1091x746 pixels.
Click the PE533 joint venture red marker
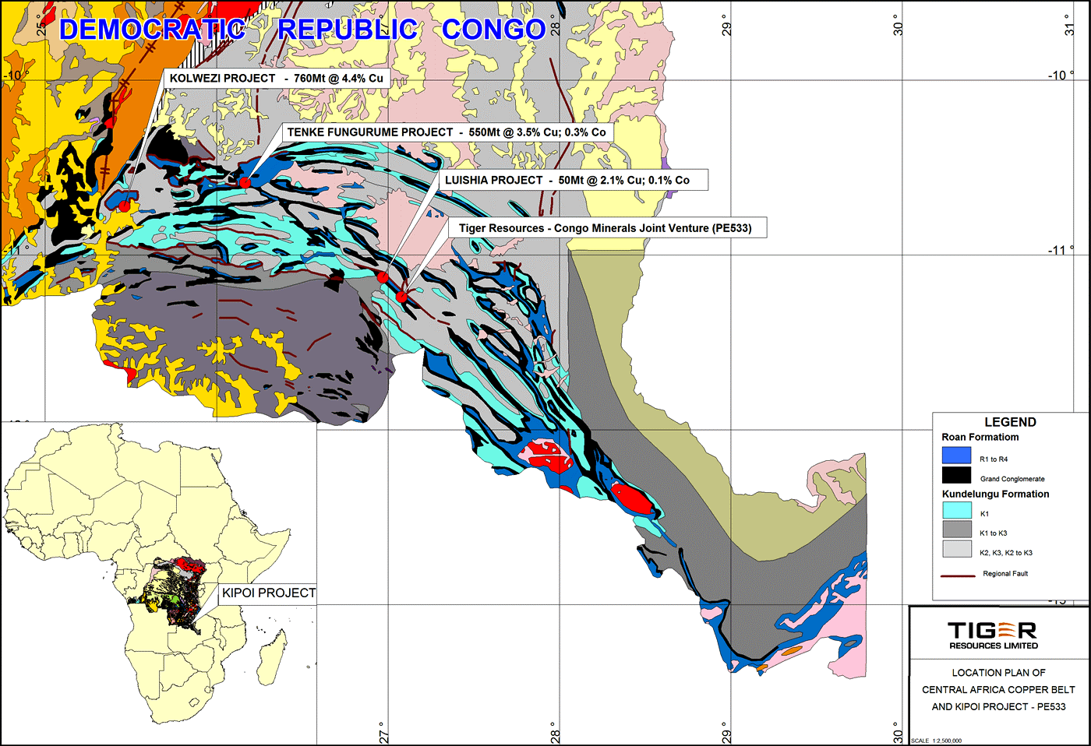pyautogui.click(x=401, y=297)
